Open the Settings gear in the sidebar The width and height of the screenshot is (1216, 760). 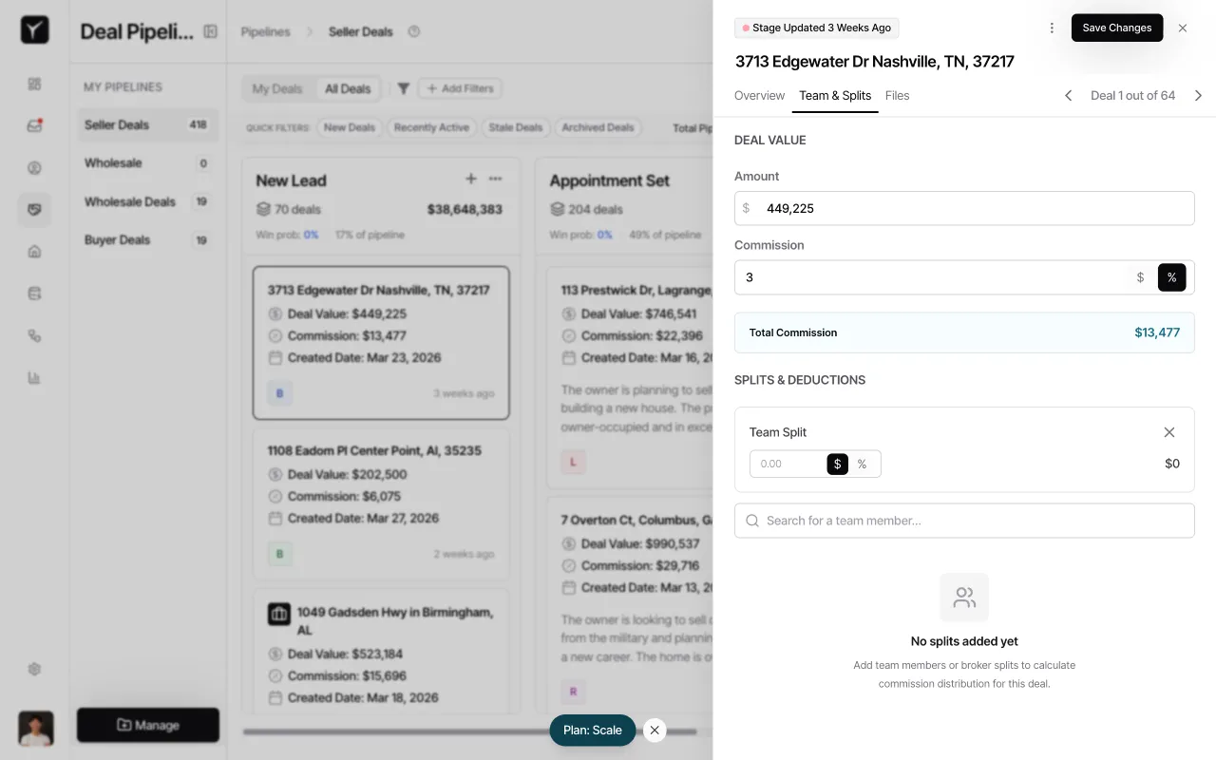tap(34, 669)
